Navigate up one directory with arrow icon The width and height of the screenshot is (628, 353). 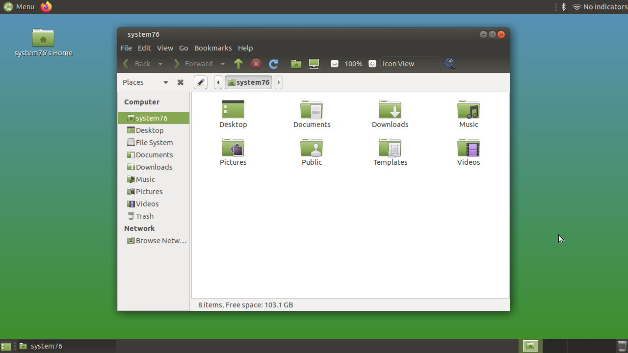coord(238,64)
